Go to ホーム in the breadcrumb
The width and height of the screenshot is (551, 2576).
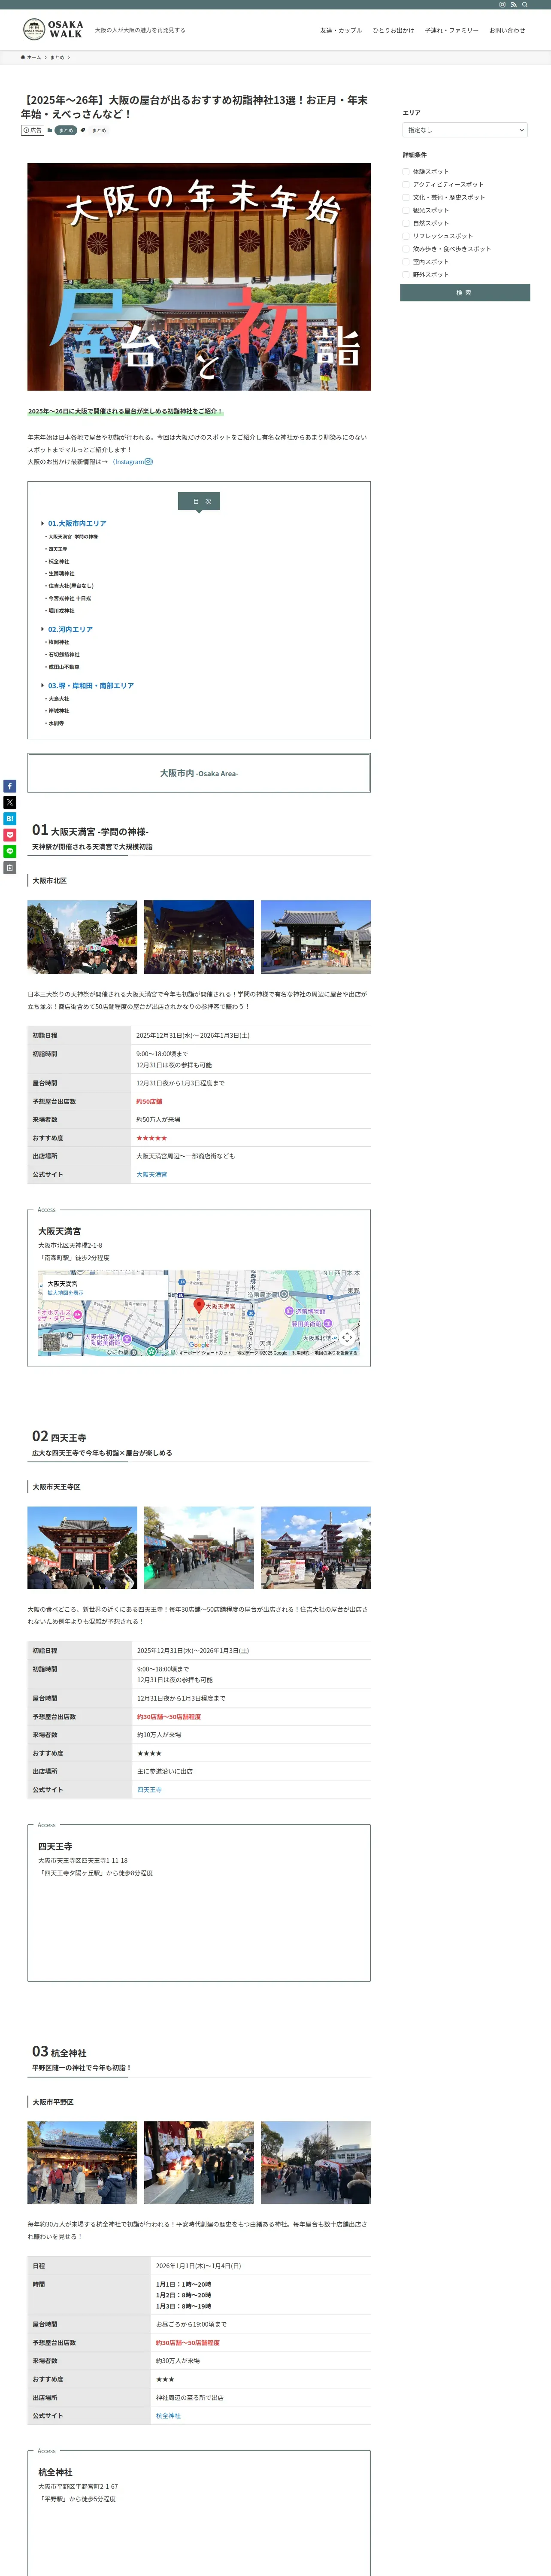[x=34, y=57]
